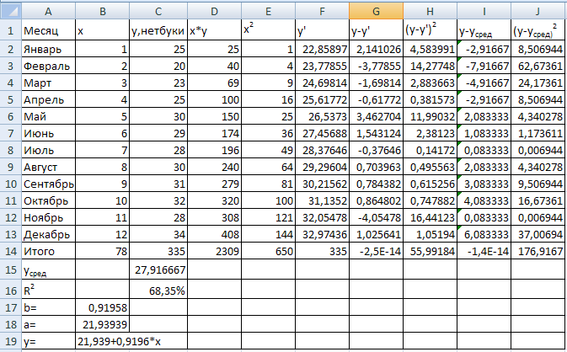Select column G header
Viewport: 567px width, 352px height.
[x=376, y=11]
